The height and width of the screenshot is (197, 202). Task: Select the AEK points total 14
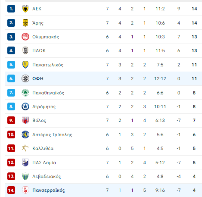coord(194,9)
